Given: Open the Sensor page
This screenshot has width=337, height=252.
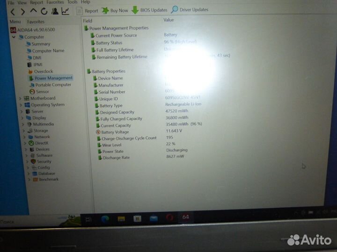Looking at the screenshot, I should pos(39,92).
